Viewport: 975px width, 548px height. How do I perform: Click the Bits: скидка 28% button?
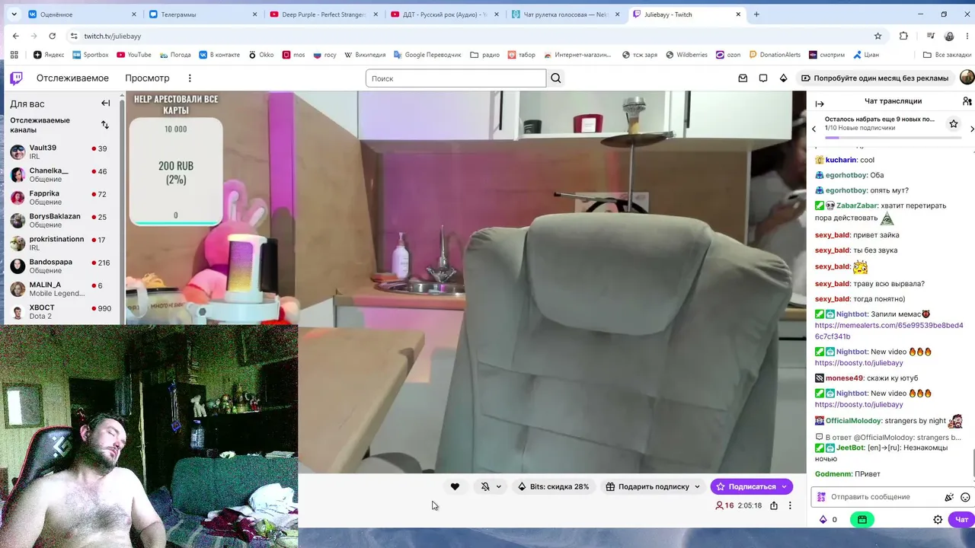(x=554, y=486)
